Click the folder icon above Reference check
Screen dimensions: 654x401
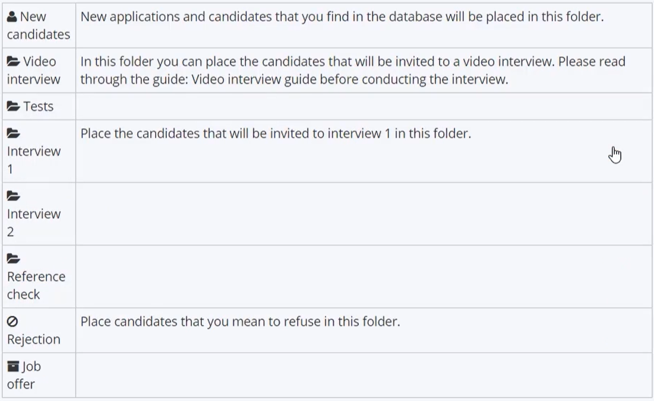(13, 259)
